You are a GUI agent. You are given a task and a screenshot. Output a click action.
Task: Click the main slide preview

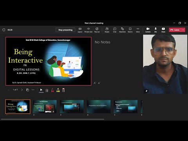[x=49, y=61]
